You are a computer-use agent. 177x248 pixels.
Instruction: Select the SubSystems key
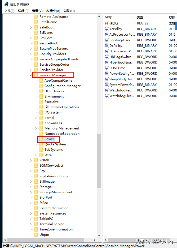pyautogui.click(x=54, y=150)
